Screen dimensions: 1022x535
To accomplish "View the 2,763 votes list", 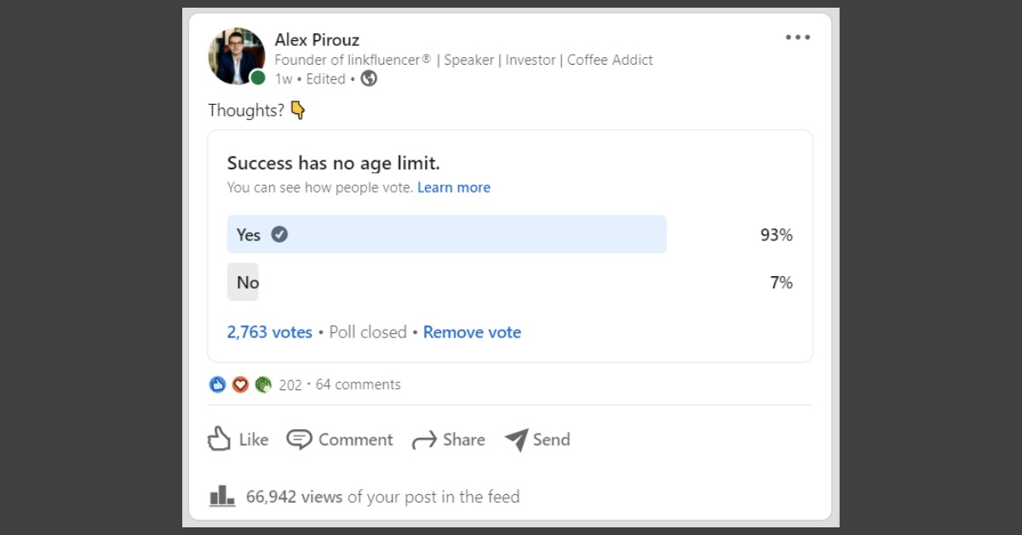I will (269, 332).
